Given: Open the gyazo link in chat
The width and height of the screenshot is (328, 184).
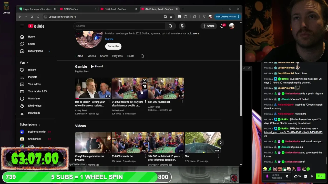Looking at the screenshot, I should [293, 134].
